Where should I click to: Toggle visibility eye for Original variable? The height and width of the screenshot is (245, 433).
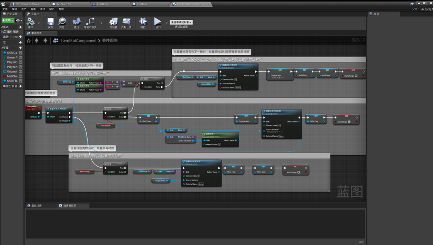(20, 71)
